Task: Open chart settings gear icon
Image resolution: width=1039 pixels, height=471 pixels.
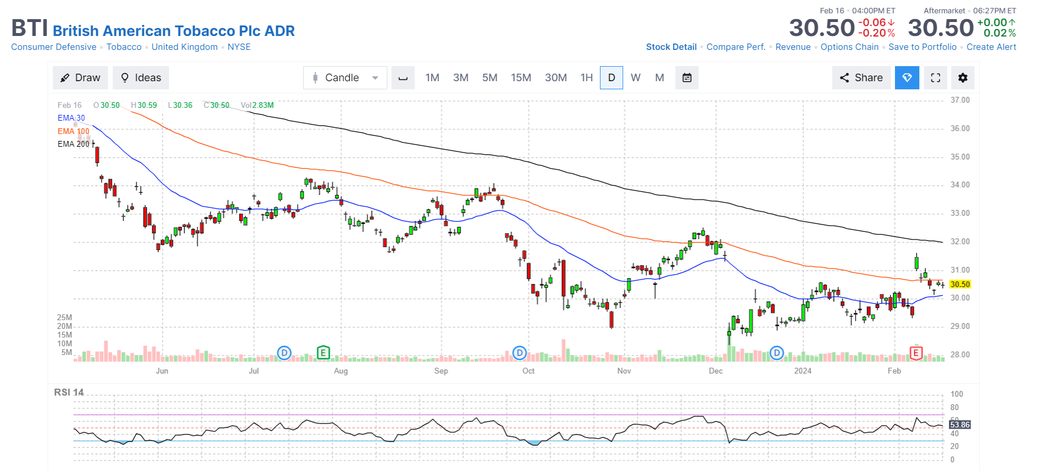Action: pyautogui.click(x=963, y=78)
